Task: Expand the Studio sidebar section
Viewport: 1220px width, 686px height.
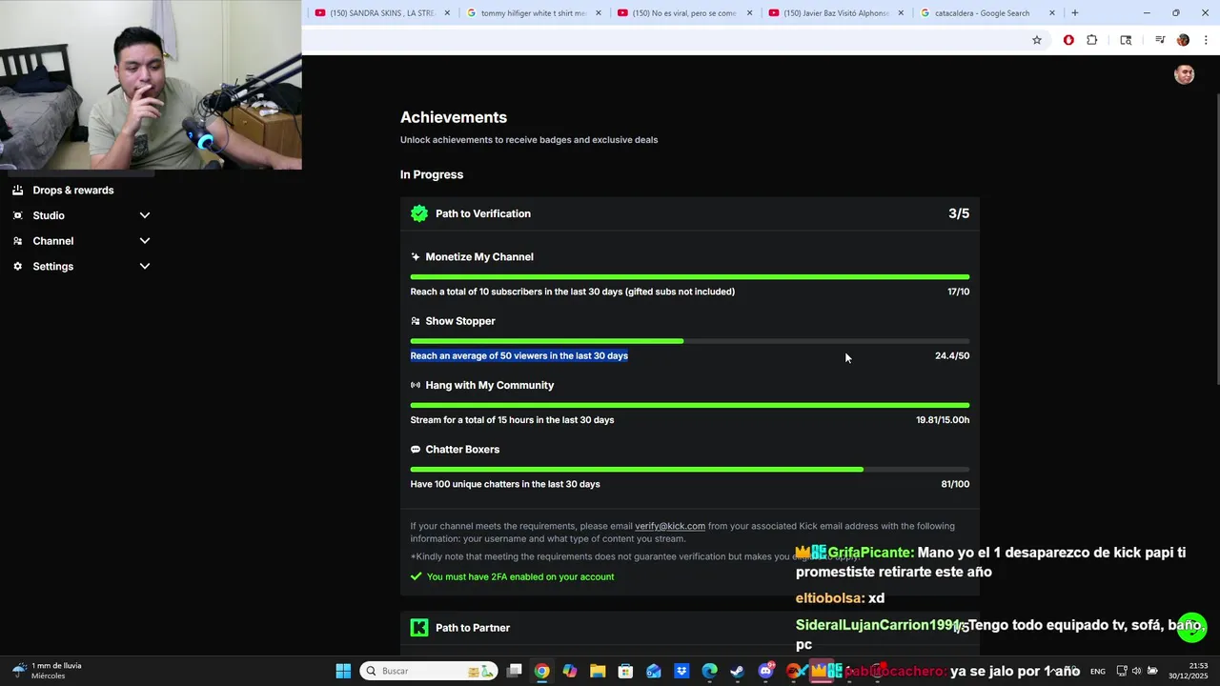Action: click(145, 215)
